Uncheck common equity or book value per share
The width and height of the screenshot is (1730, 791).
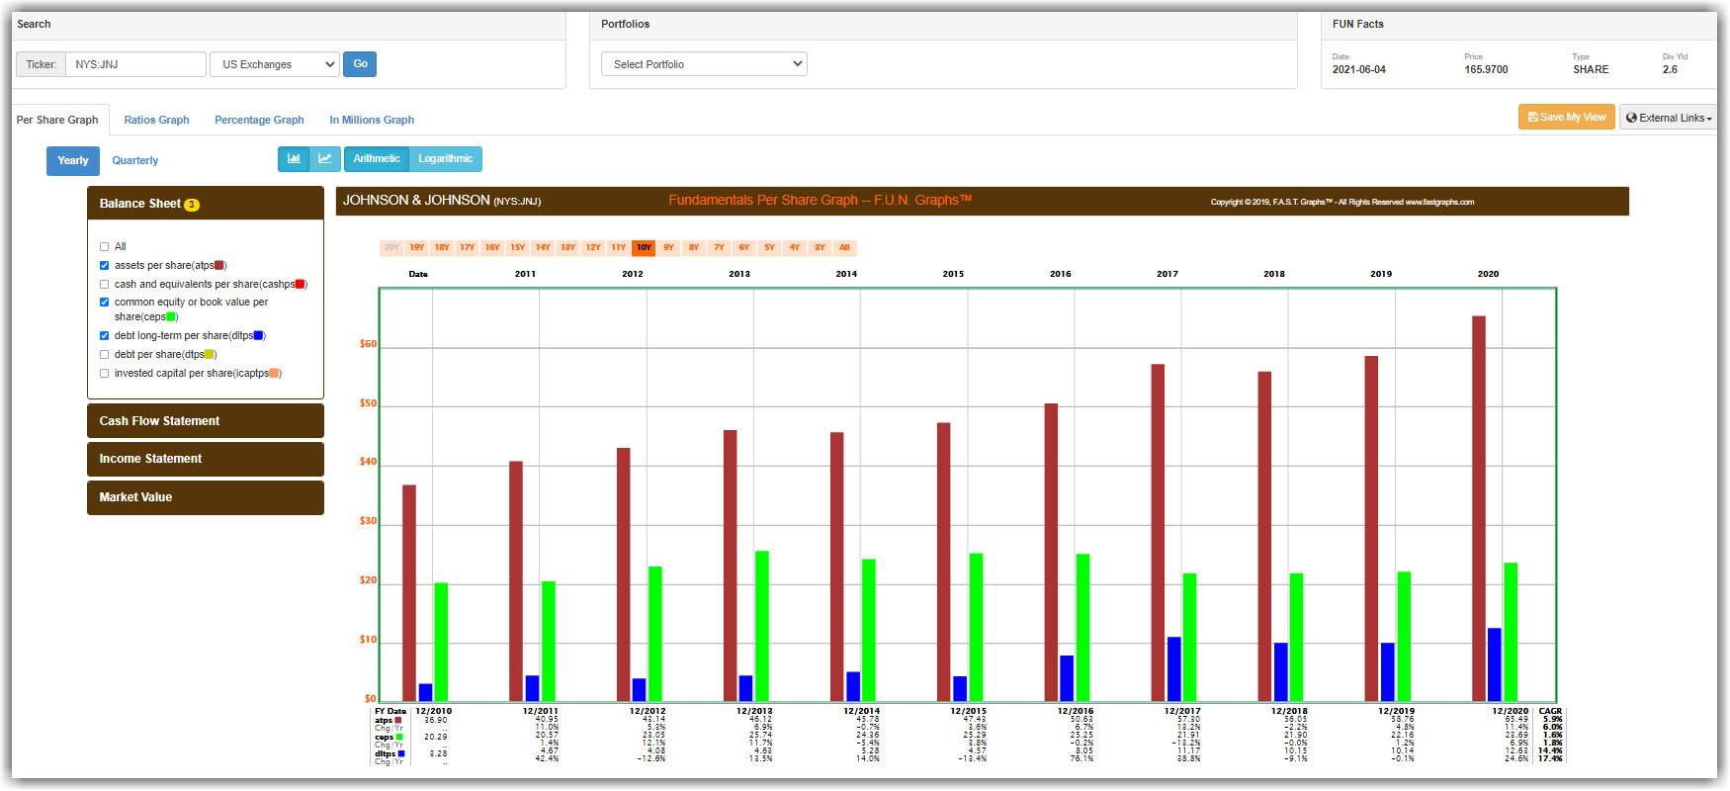tap(104, 303)
